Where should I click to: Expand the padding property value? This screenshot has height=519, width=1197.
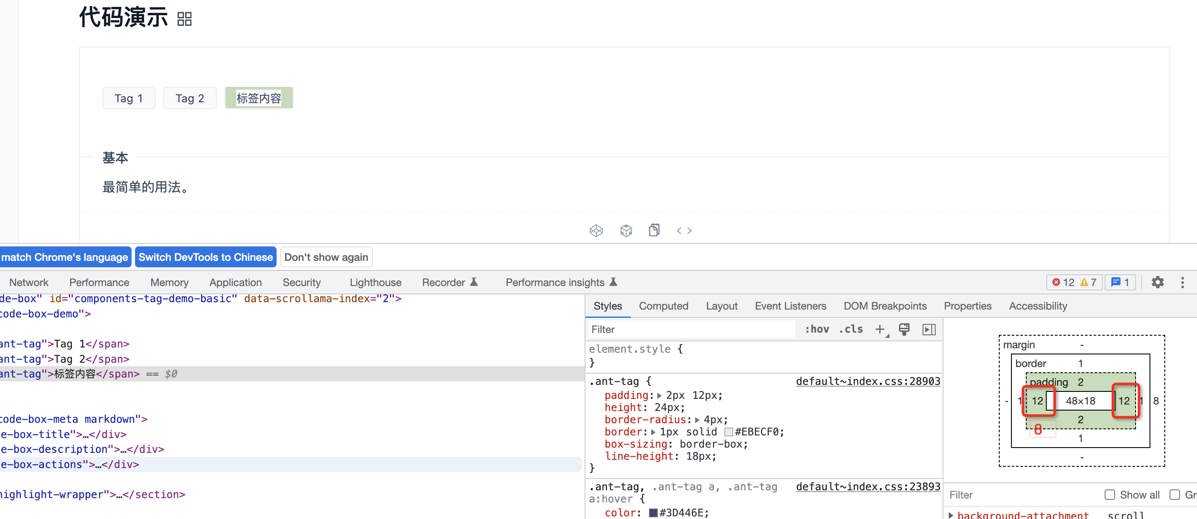[660, 395]
